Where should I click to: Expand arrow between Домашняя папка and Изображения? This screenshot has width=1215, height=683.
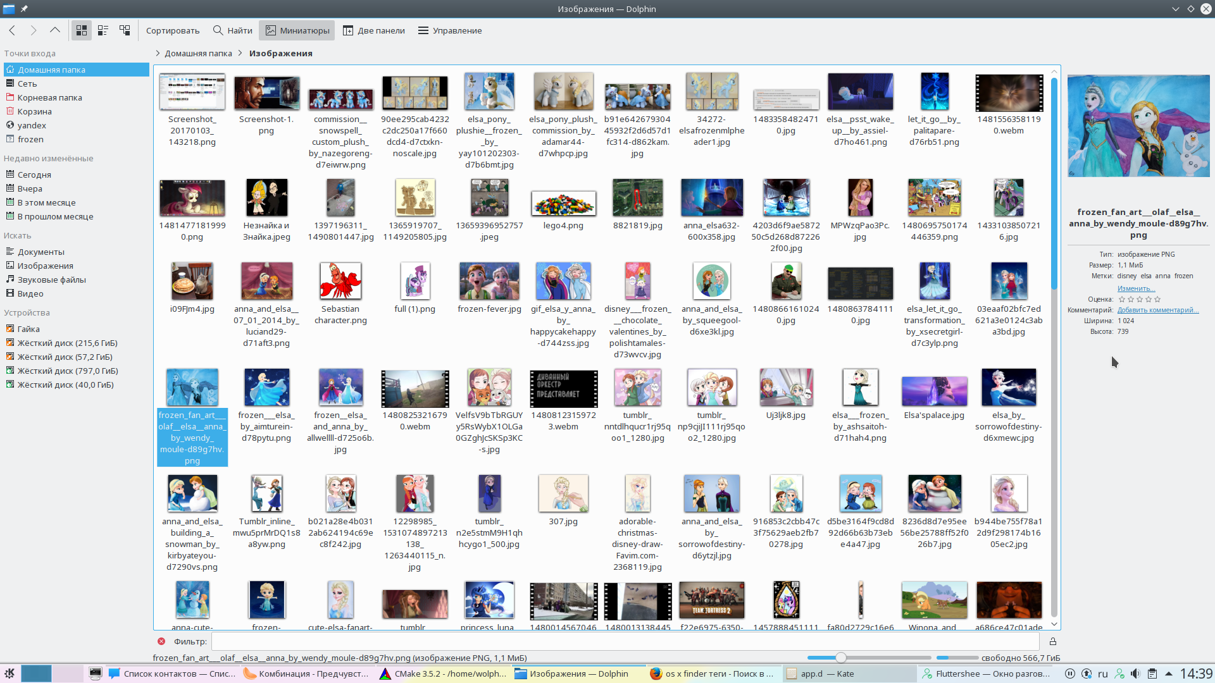pos(240,53)
